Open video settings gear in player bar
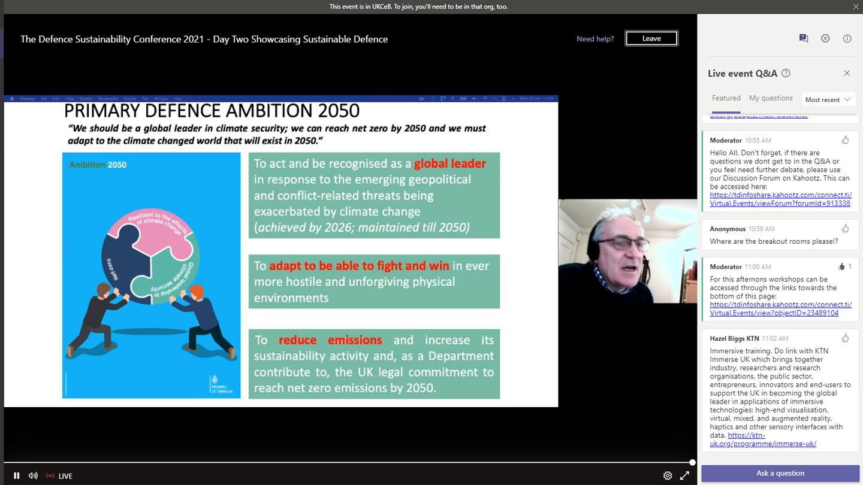 (x=668, y=476)
